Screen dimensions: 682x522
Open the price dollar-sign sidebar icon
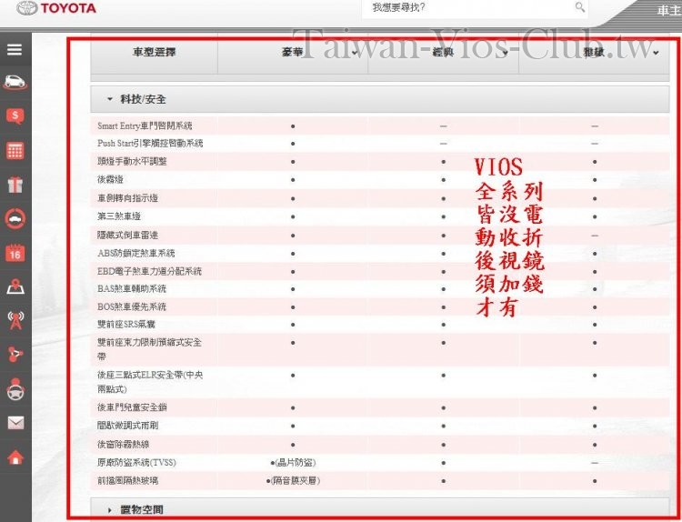click(15, 116)
